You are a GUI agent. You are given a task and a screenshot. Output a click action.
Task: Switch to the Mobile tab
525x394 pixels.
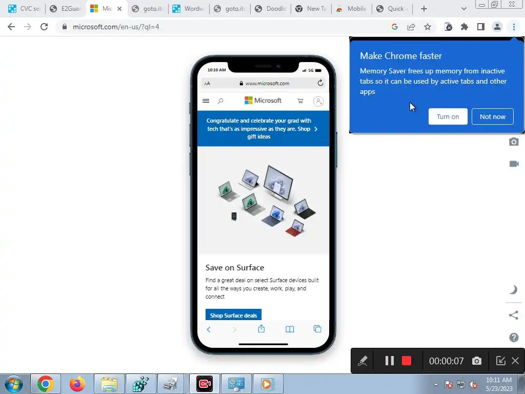pos(352,9)
